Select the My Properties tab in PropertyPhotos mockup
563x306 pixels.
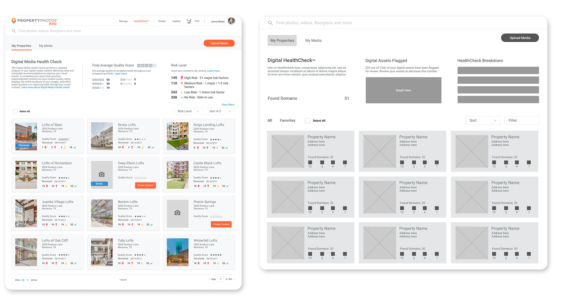(x=21, y=46)
